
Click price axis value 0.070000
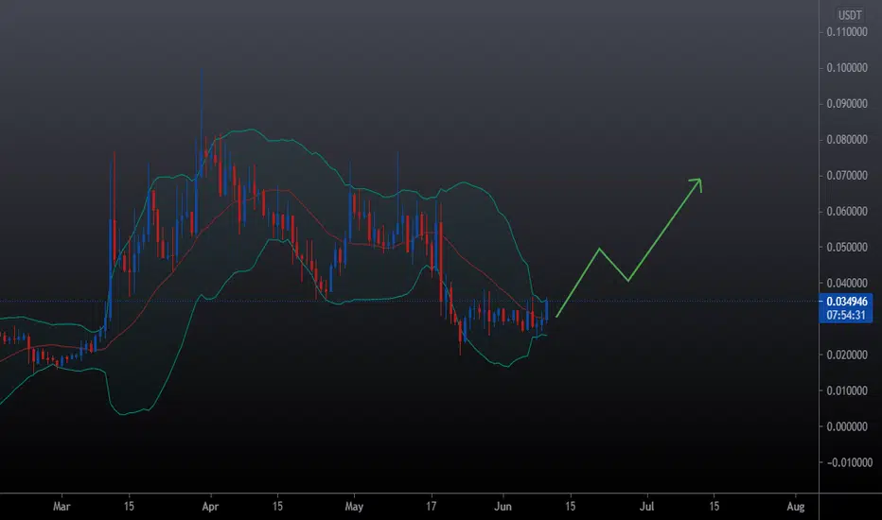click(x=847, y=176)
